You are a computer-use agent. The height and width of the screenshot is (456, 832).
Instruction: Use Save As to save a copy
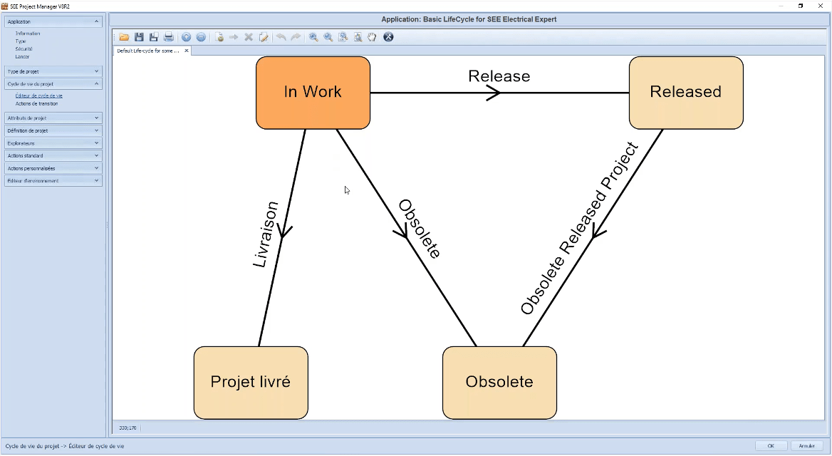[x=154, y=37]
